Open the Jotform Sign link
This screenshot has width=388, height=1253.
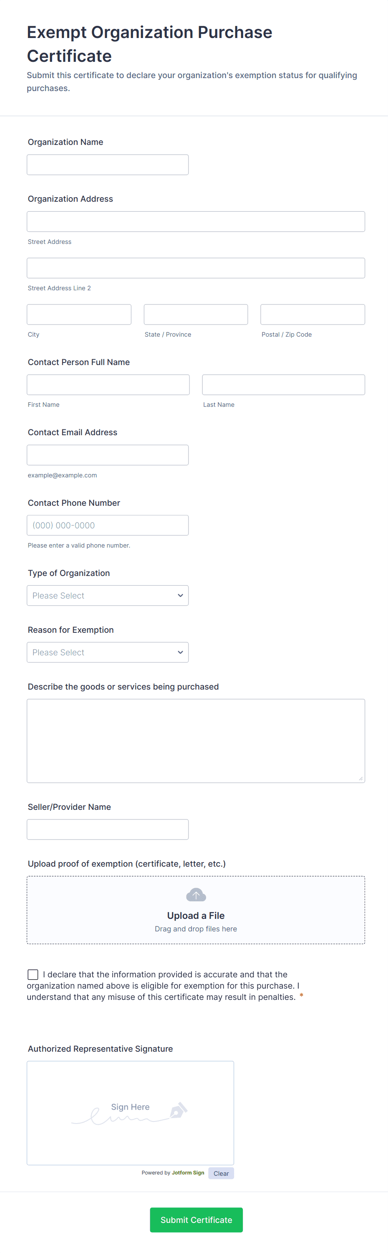(188, 1173)
